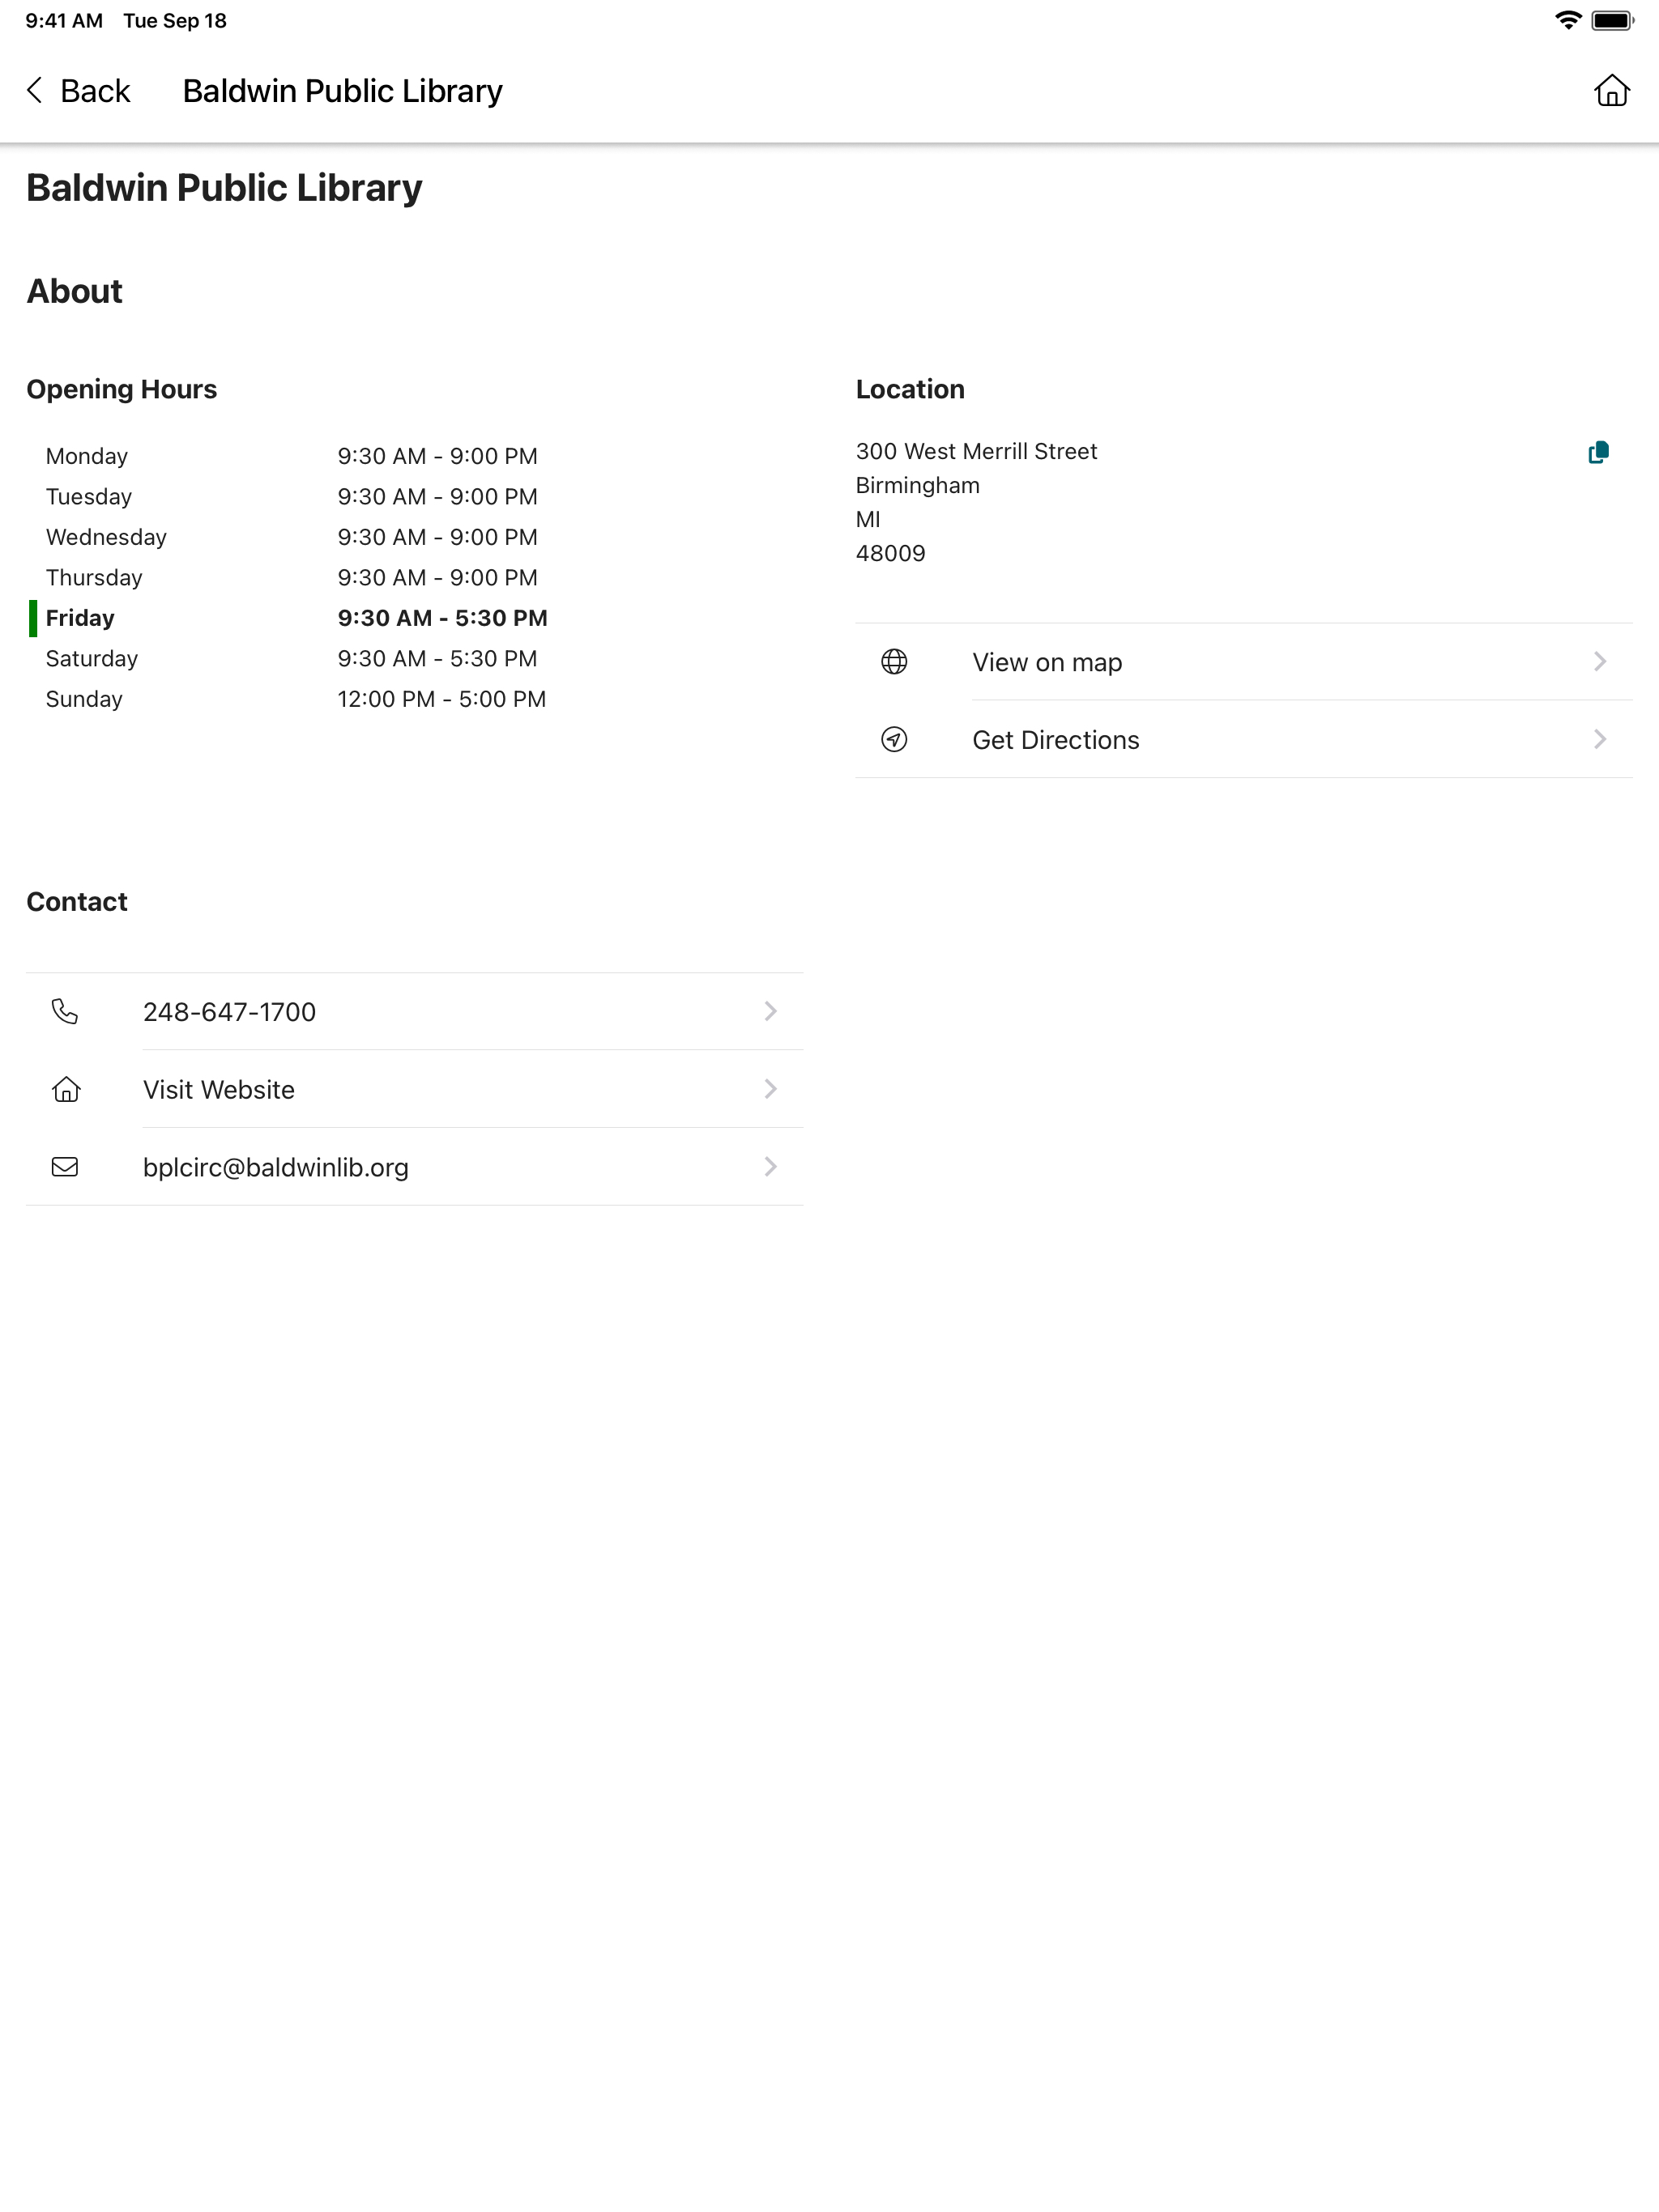Tap the house icon beside Visit Website
The image size is (1659, 2212).
click(66, 1089)
